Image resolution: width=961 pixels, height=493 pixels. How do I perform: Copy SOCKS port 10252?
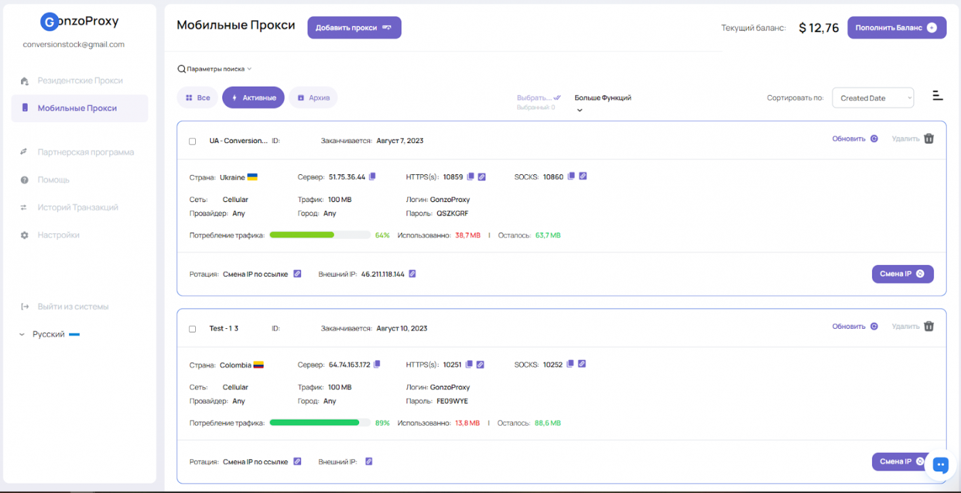[x=570, y=364]
